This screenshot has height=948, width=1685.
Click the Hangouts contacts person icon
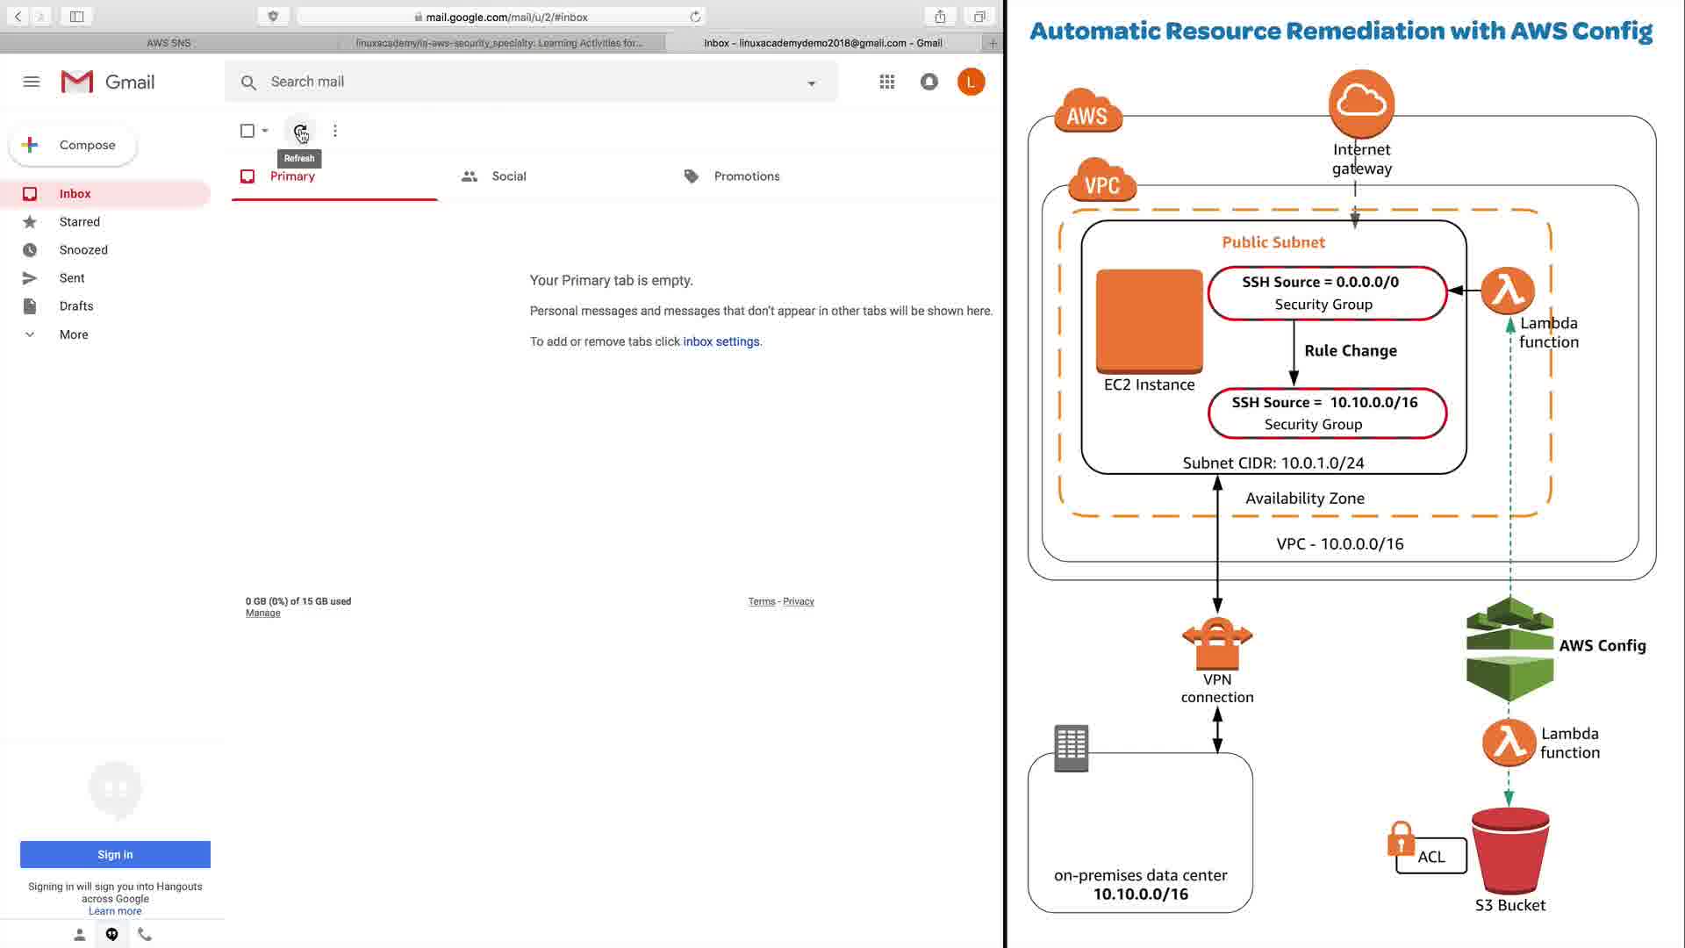[79, 935]
